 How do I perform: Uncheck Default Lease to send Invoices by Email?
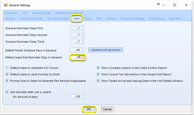[7, 74]
